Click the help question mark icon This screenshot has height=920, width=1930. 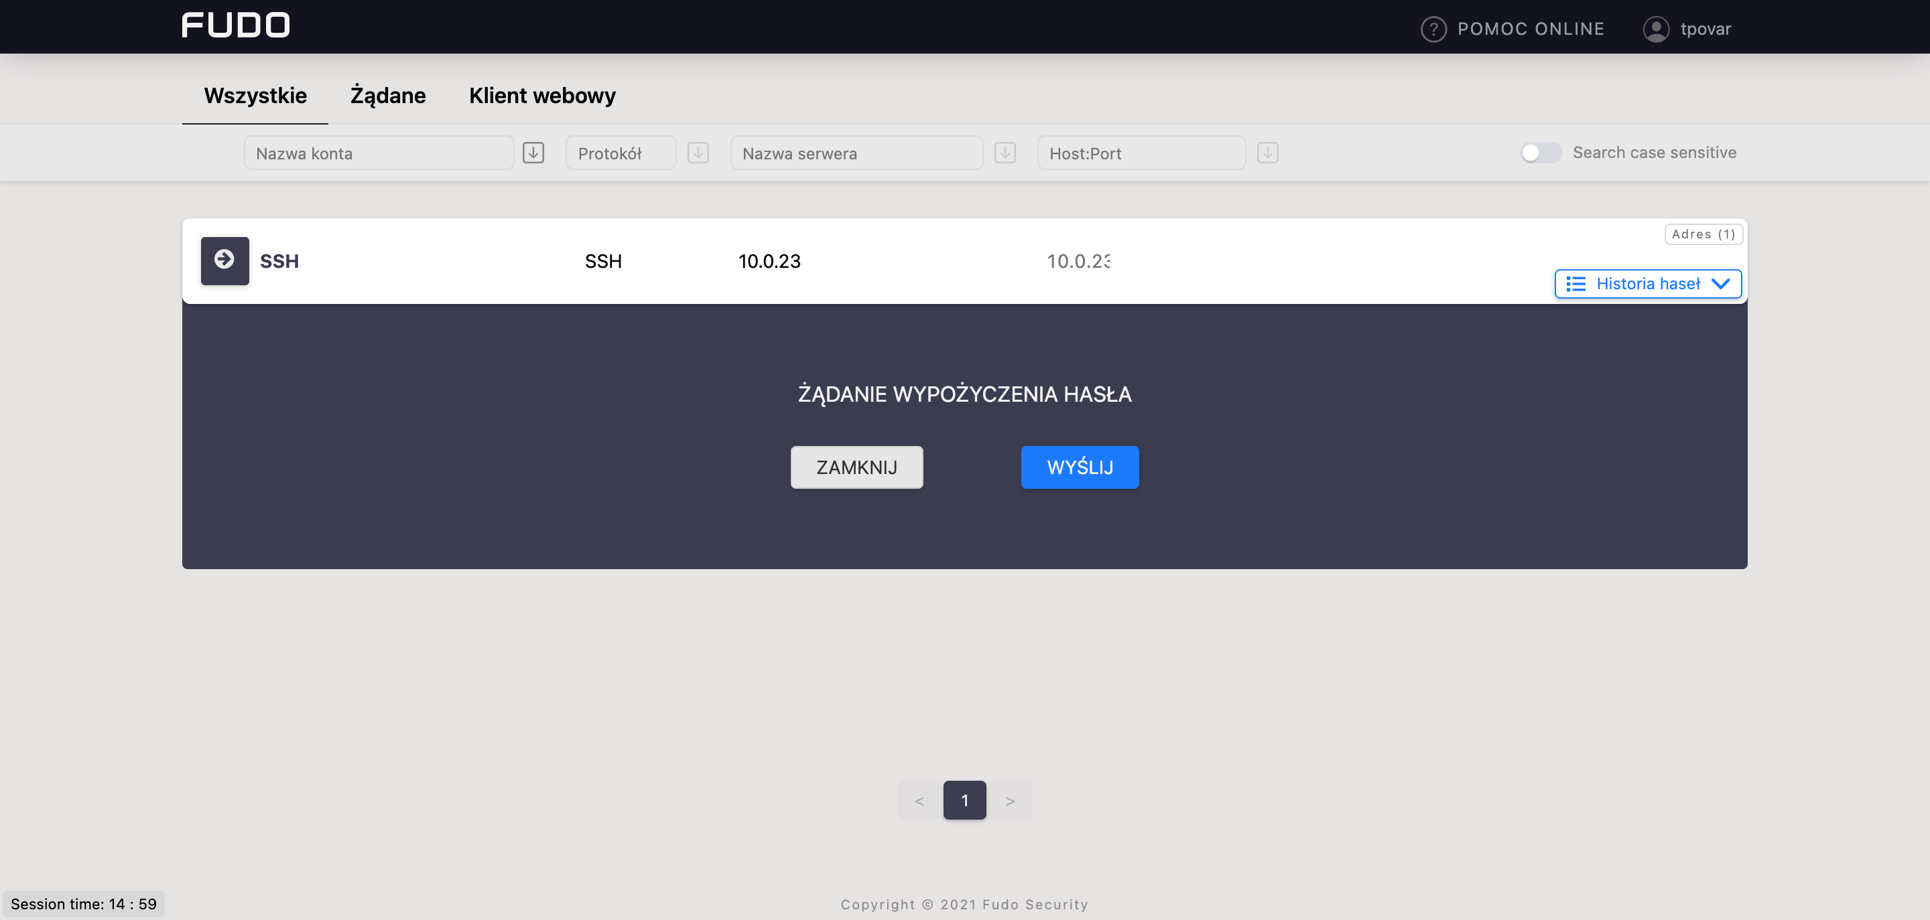tap(1433, 29)
